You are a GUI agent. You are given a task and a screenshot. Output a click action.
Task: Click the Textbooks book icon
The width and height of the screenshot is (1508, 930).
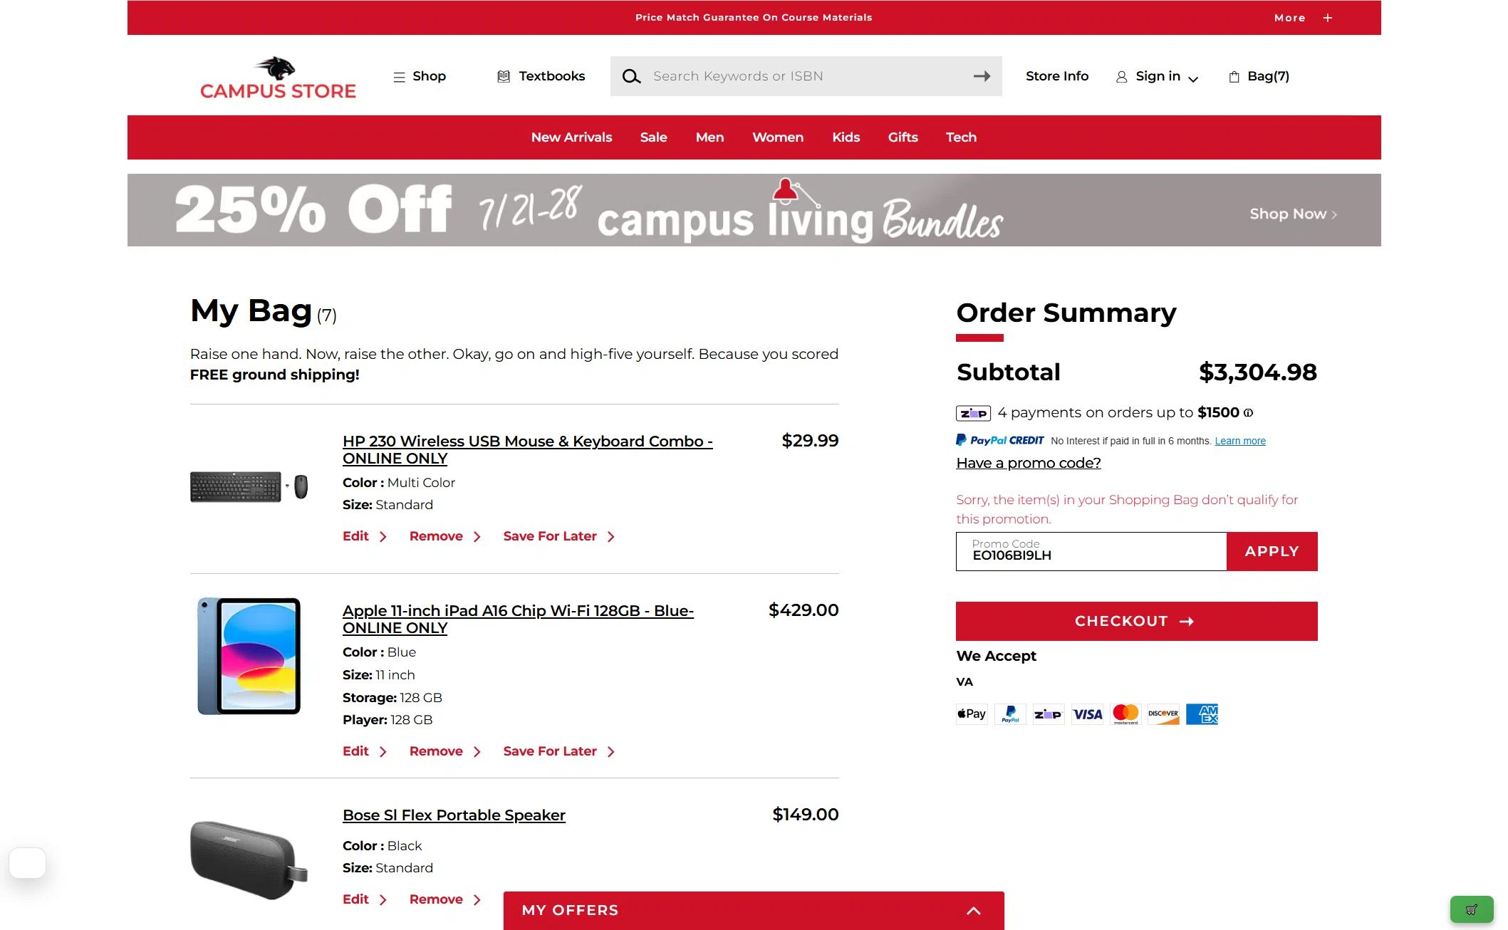pyautogui.click(x=504, y=76)
